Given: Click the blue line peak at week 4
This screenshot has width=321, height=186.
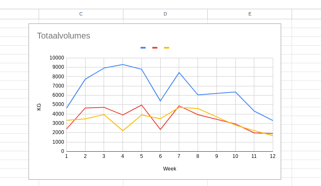Looking at the screenshot, I should pos(123,65).
